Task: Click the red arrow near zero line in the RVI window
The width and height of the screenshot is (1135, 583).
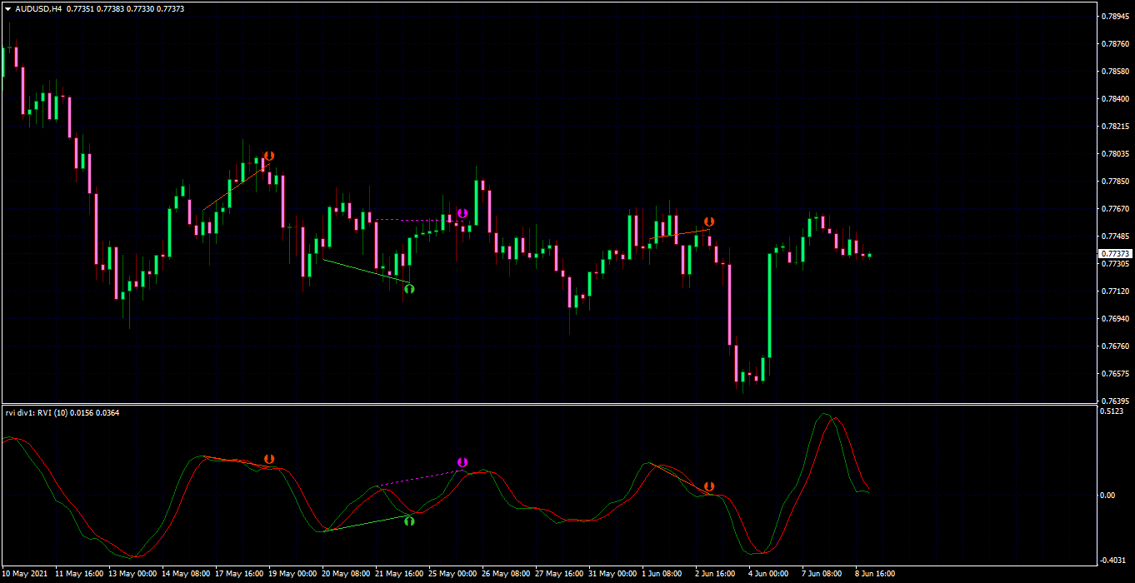Action: [709, 486]
